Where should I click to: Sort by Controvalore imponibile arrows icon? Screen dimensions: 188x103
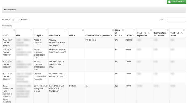tap(151, 30)
